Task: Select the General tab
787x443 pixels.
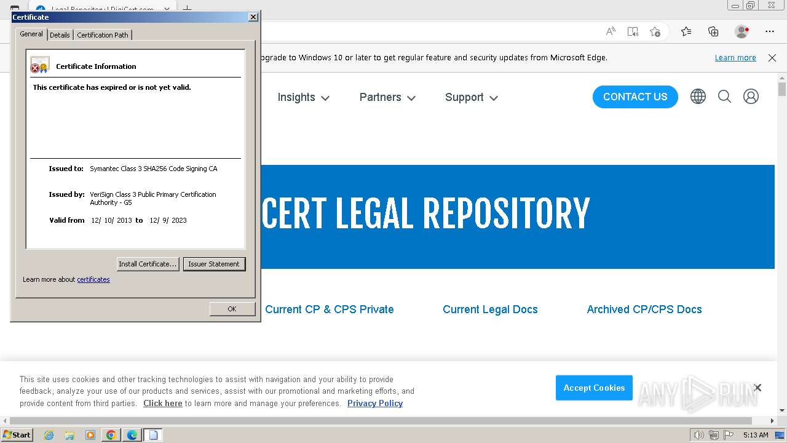Action: point(31,34)
